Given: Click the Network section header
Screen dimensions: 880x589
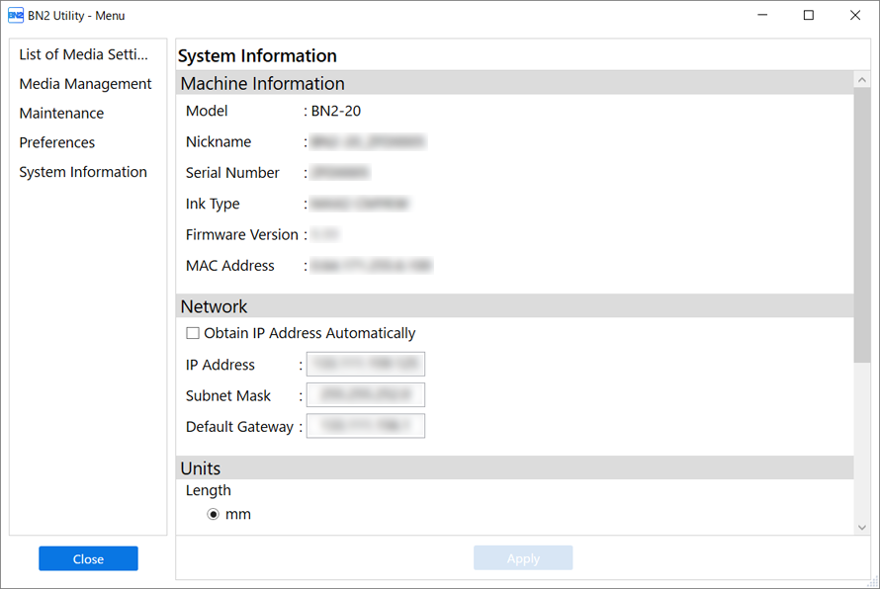Looking at the screenshot, I should (514, 306).
